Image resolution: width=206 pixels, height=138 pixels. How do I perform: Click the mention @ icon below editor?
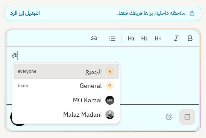coord(169,117)
